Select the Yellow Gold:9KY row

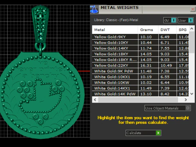(140, 37)
